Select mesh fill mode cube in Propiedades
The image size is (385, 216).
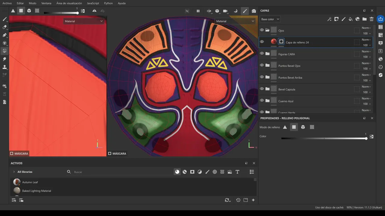[303, 127]
